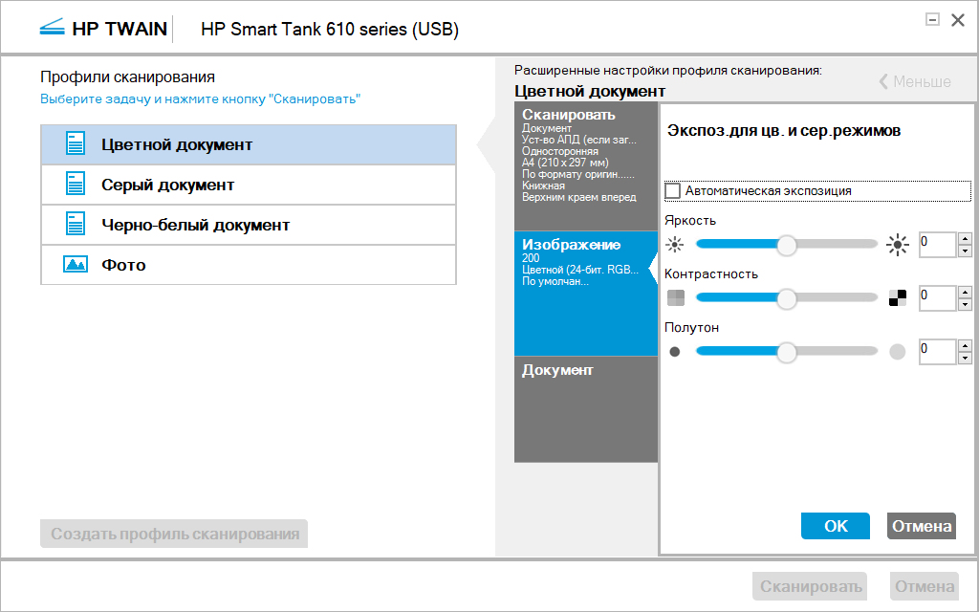Increase Полутон value with up arrow
Screen dimensions: 979x612
(965, 346)
